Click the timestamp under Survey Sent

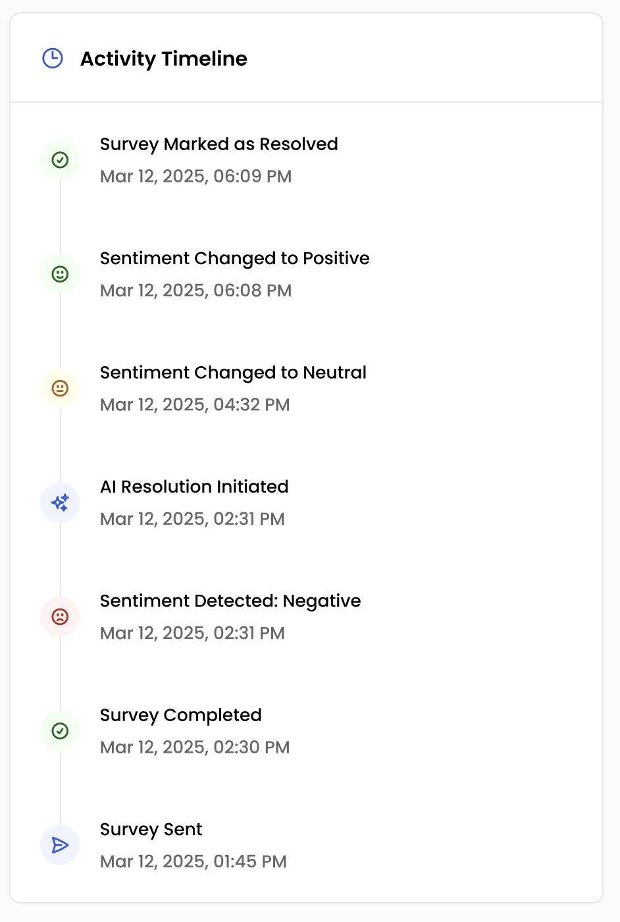[193, 861]
